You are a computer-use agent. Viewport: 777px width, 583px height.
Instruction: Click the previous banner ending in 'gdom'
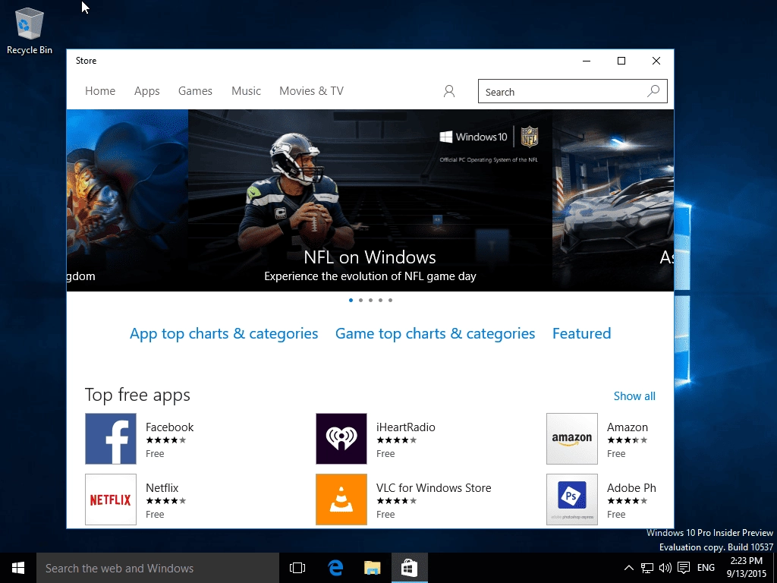(x=127, y=200)
